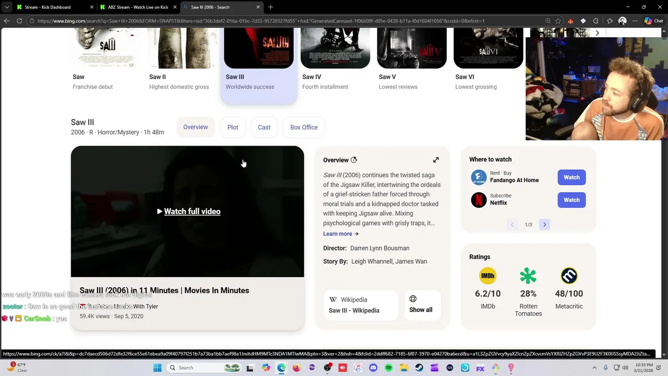668x376 pixels.
Task: Open the 67°F weather widget
Action: pos(17,368)
